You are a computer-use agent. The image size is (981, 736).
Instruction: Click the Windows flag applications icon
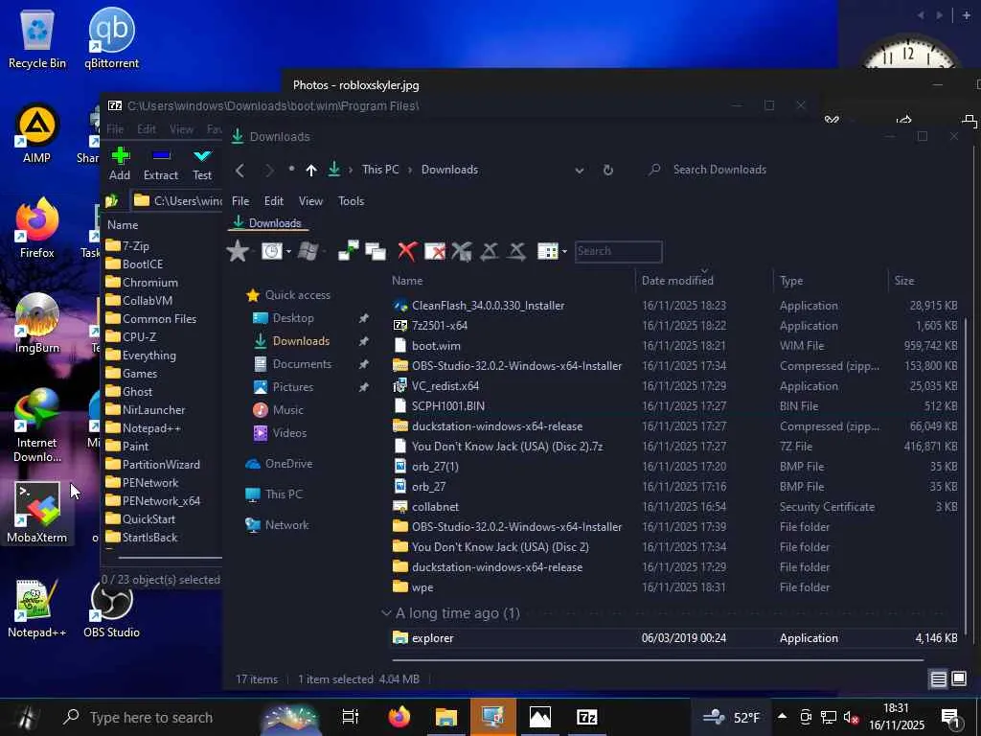tap(308, 251)
